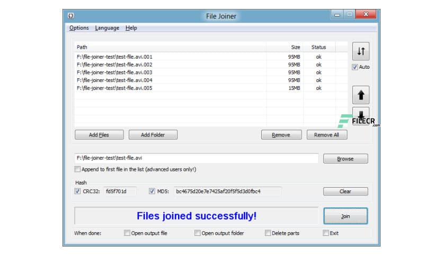The image size is (443, 256).
Task: Click the sort order swap arrows icon
Action: [x=360, y=51]
